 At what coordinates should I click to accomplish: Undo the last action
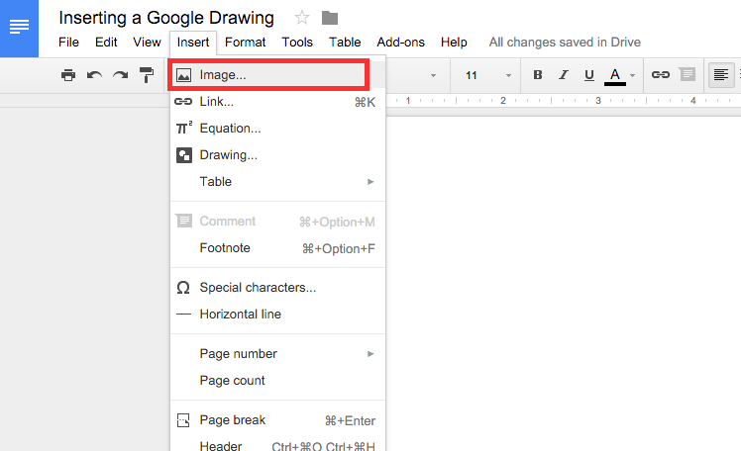tap(94, 75)
